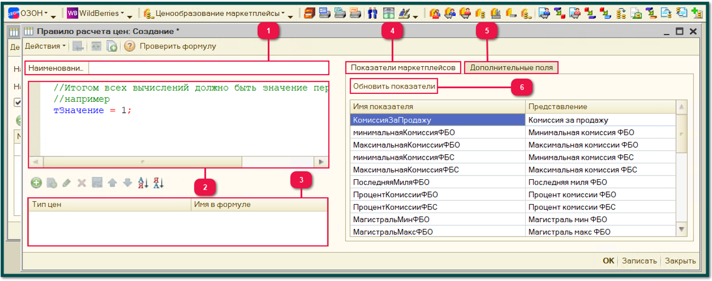This screenshot has width=712, height=281.
Task: Select the ПоследняяМиляФБО cell
Action: tap(438, 182)
